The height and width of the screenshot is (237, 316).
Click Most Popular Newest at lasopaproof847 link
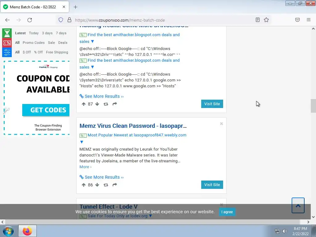point(137,135)
